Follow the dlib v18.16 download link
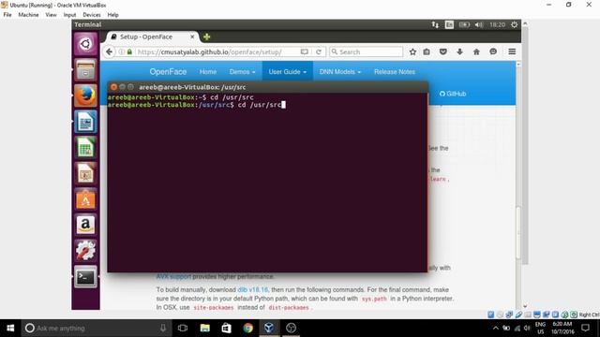600x337 pixels. pyautogui.click(x=252, y=290)
